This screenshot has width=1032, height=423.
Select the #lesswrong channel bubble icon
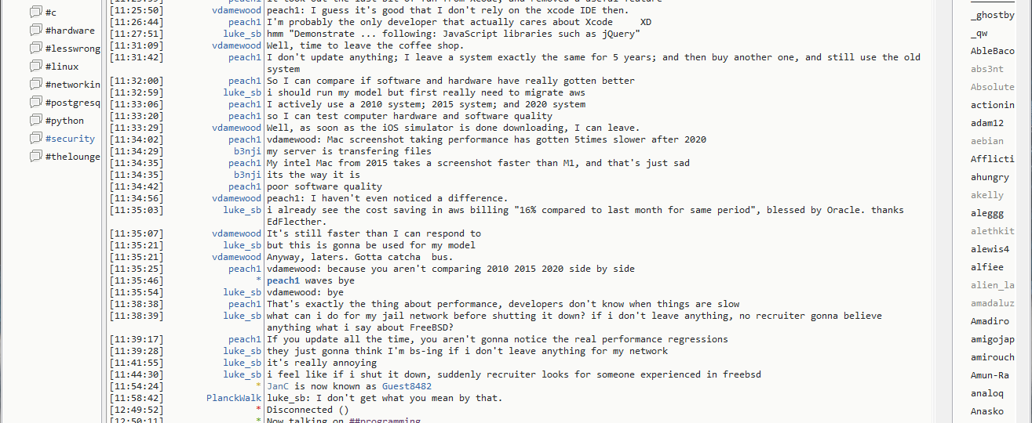[35, 49]
